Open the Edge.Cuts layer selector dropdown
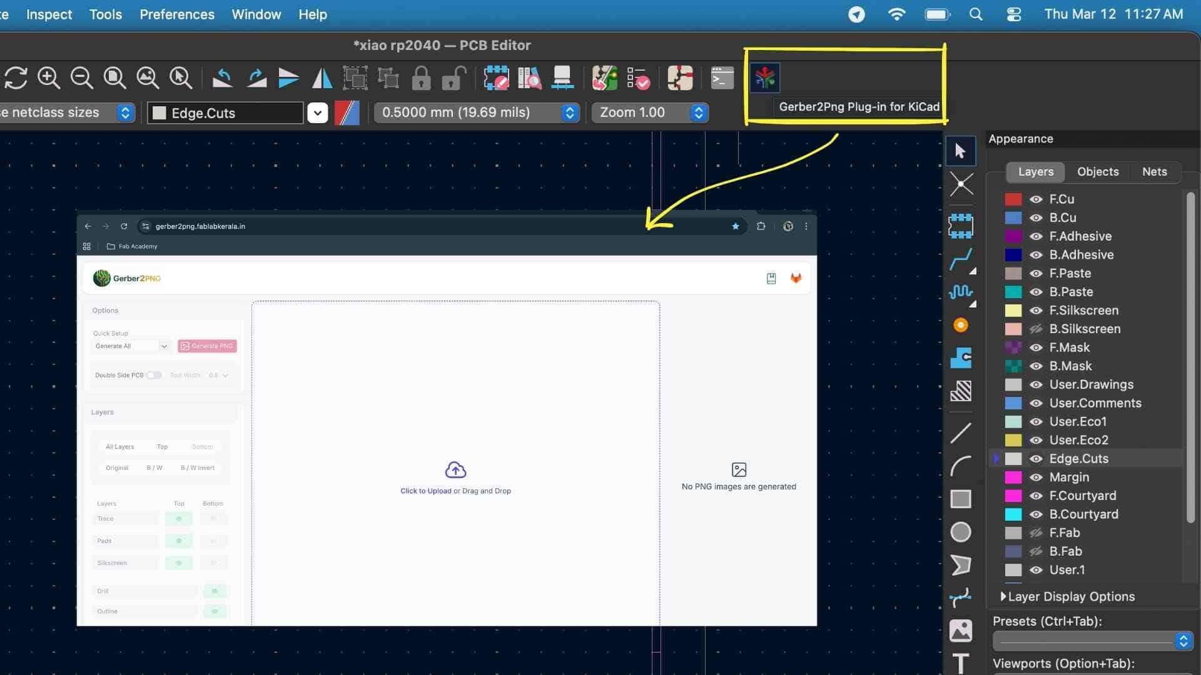Image resolution: width=1201 pixels, height=675 pixels. pyautogui.click(x=318, y=113)
